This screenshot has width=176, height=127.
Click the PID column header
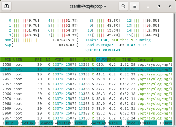[x=8, y=60]
